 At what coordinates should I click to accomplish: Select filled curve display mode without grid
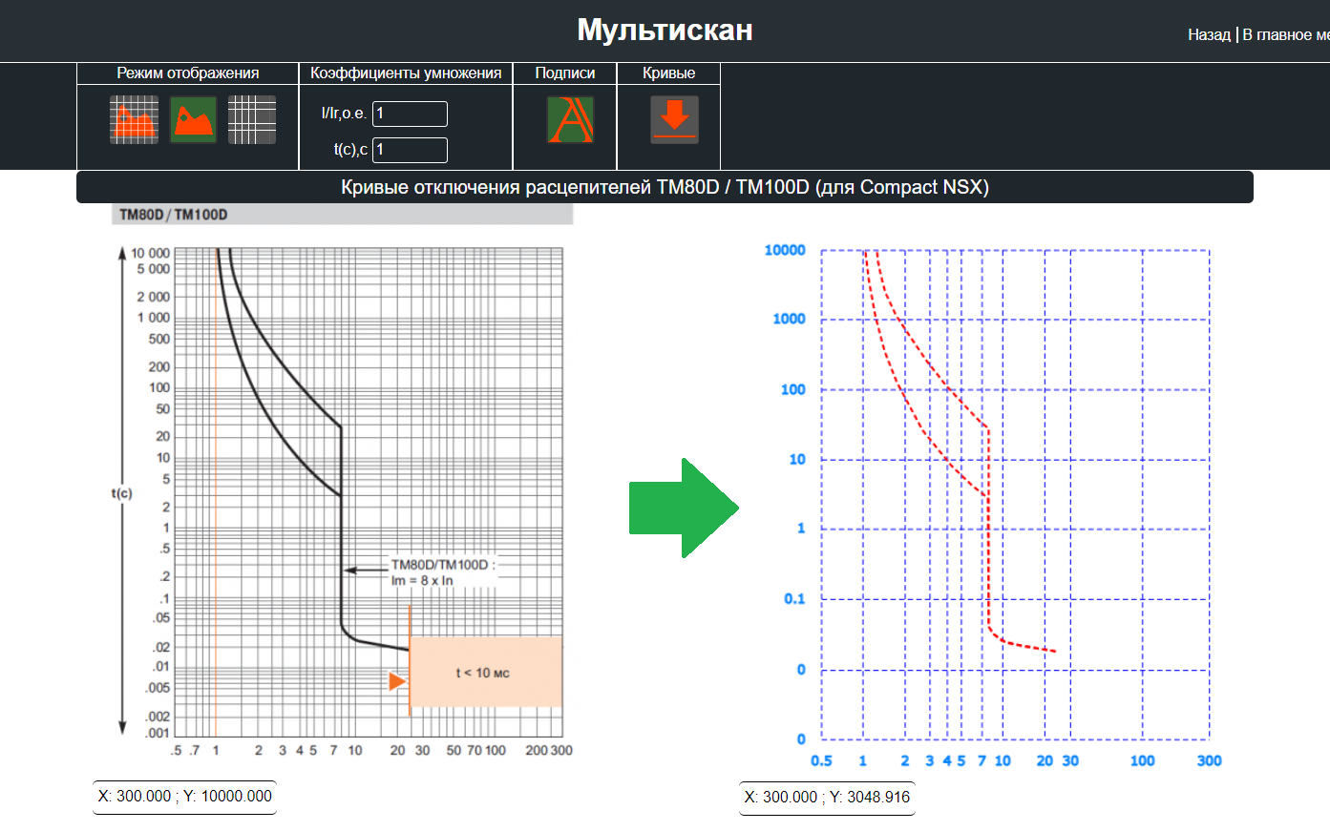(x=193, y=119)
